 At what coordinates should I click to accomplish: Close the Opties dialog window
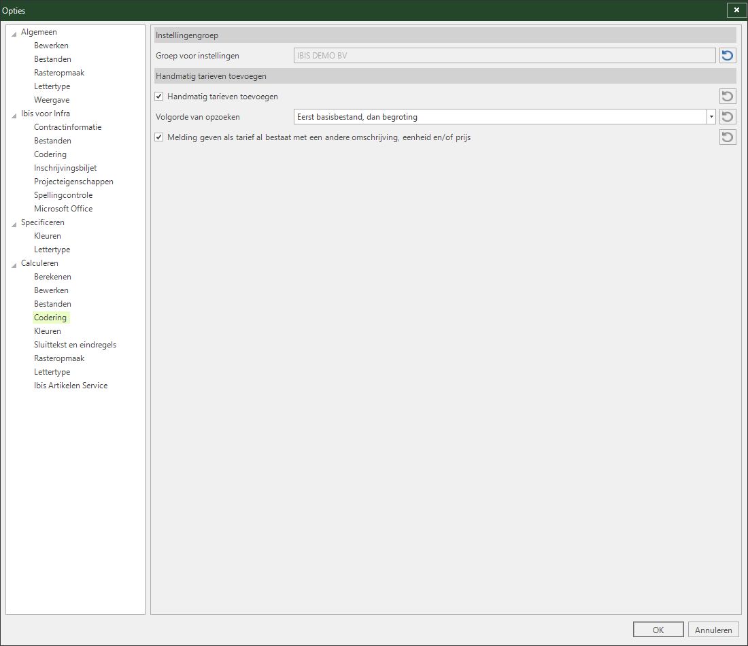(x=736, y=10)
